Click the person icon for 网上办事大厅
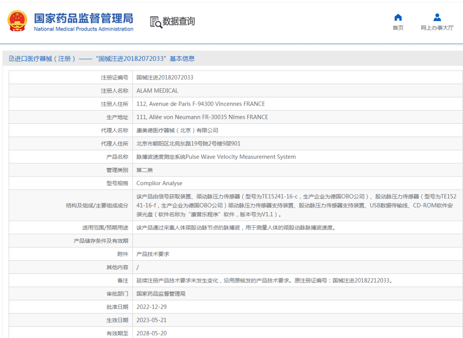The image size is (463, 338). click(x=437, y=17)
